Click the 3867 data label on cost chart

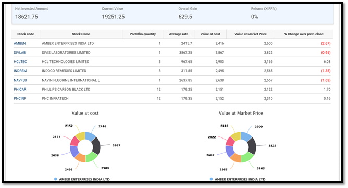click(116, 145)
